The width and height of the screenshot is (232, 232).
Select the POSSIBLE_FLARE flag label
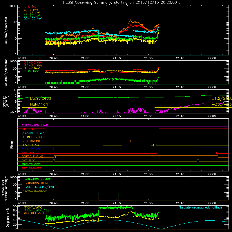click(33, 133)
